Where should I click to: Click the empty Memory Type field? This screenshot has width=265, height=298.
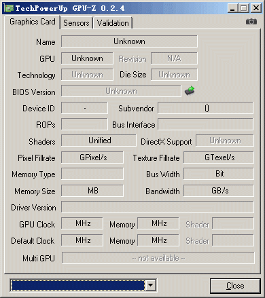tap(92, 174)
